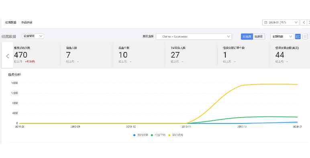The height and width of the screenshot is (158, 310).
Task: Switch to the second top tab
Action: [27, 22]
